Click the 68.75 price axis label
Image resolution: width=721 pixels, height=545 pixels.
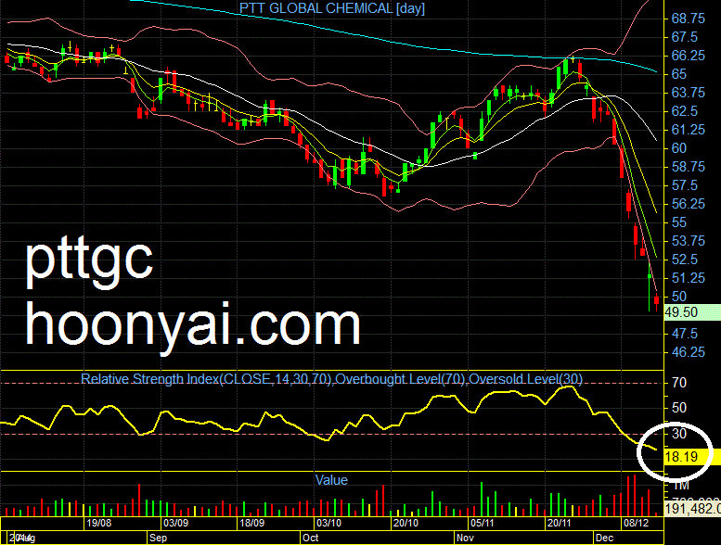688,19
